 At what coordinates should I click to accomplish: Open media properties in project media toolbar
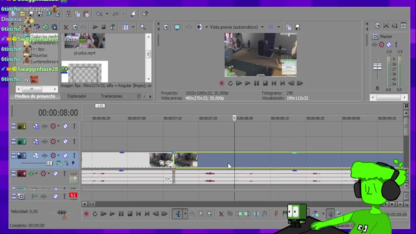click(x=75, y=27)
